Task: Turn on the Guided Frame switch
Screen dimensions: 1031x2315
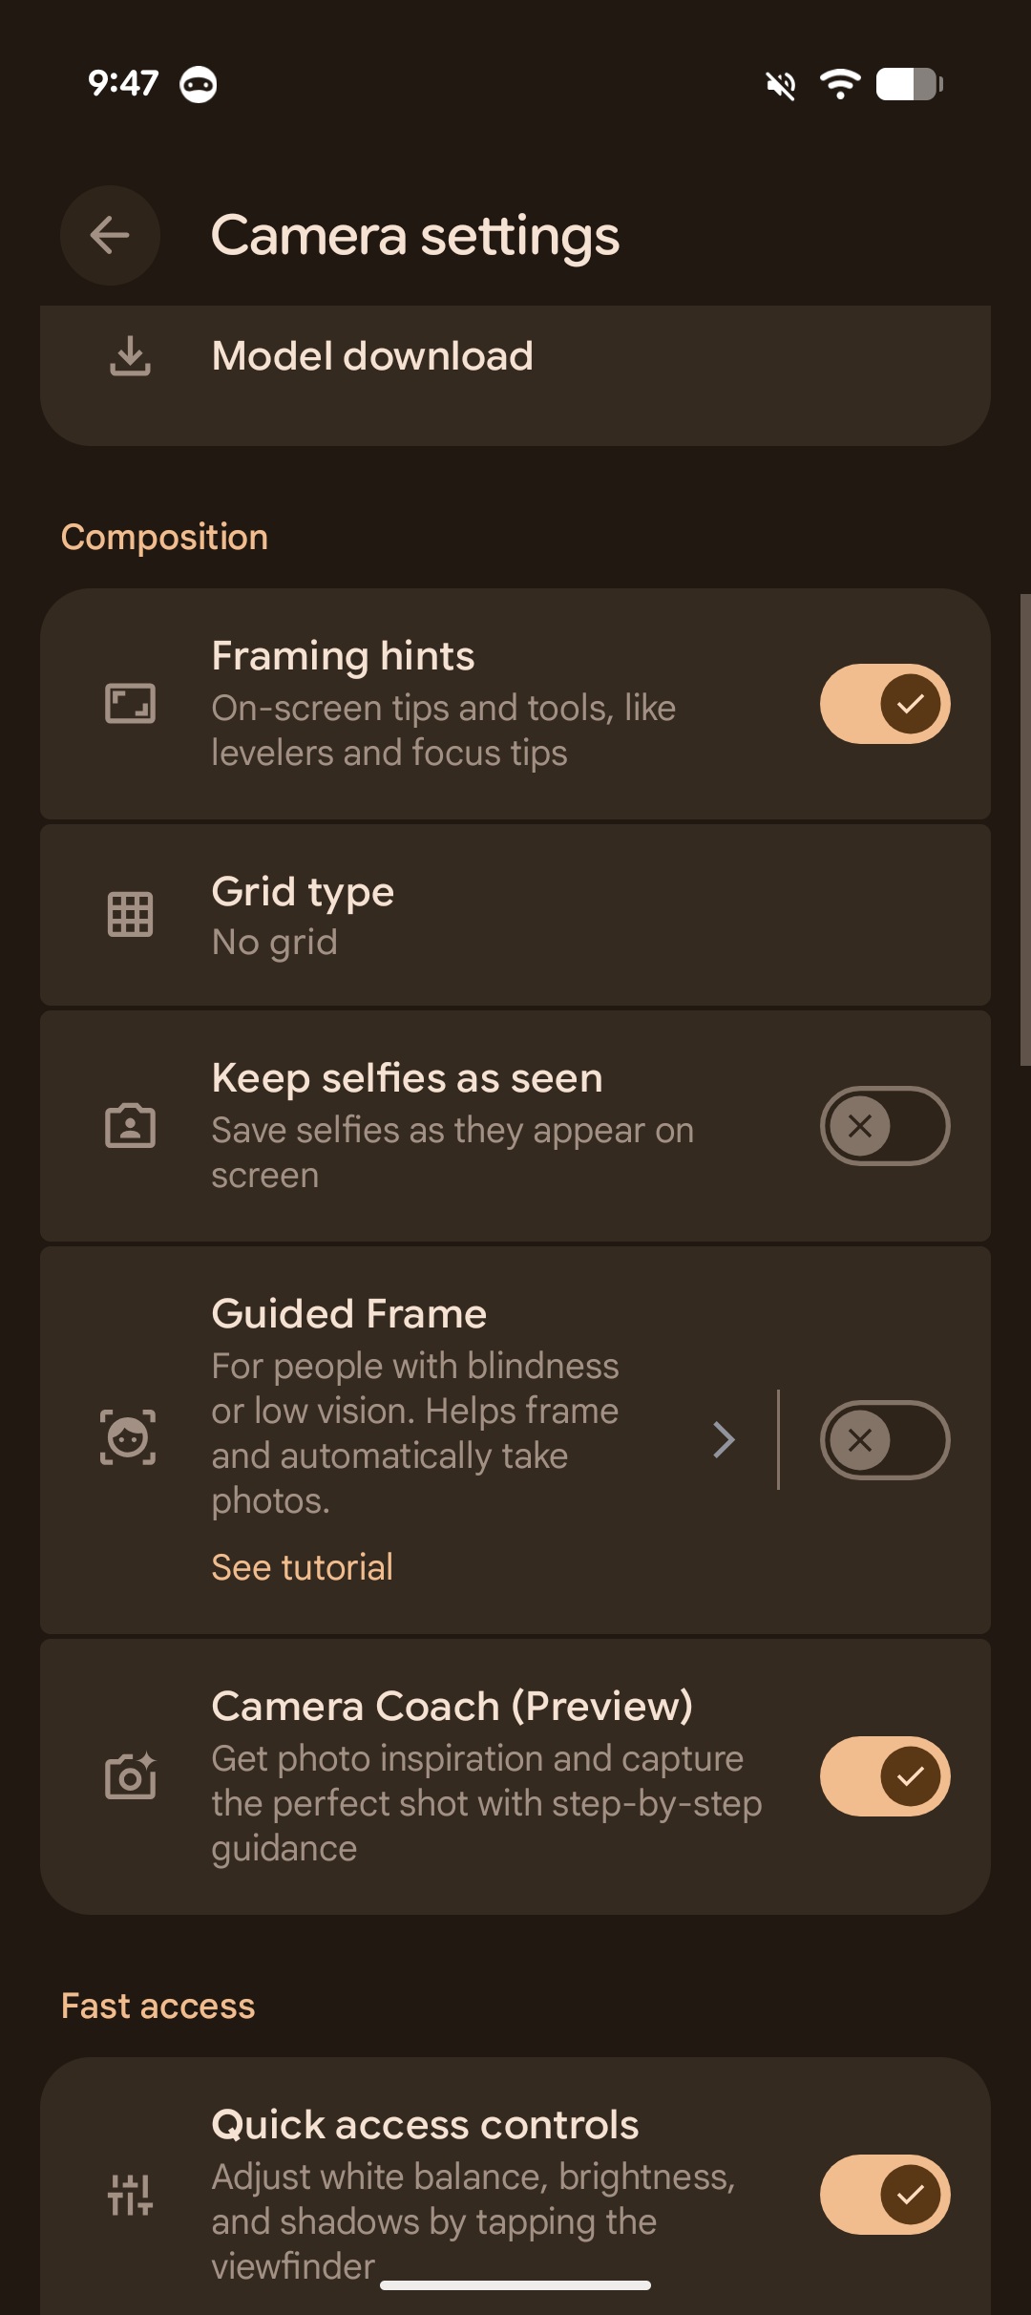Action: coord(885,1439)
